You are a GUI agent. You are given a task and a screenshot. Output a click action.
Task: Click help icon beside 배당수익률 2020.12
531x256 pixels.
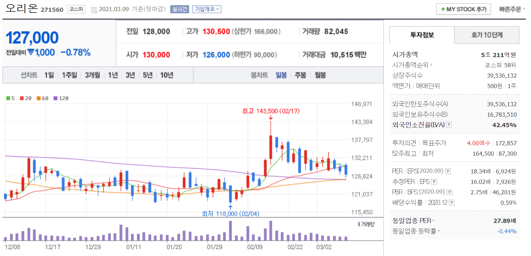(x=452, y=203)
